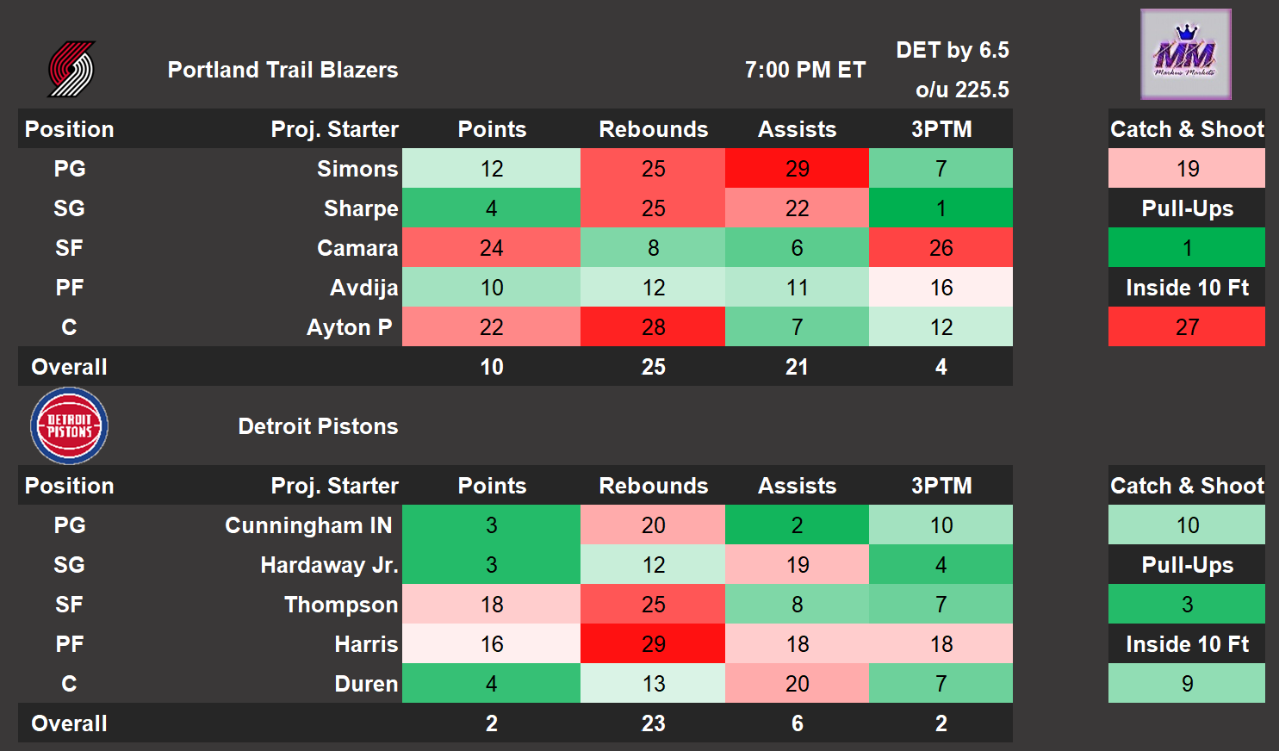
Task: Click the Detroit Pistons logo
Action: 69,426
